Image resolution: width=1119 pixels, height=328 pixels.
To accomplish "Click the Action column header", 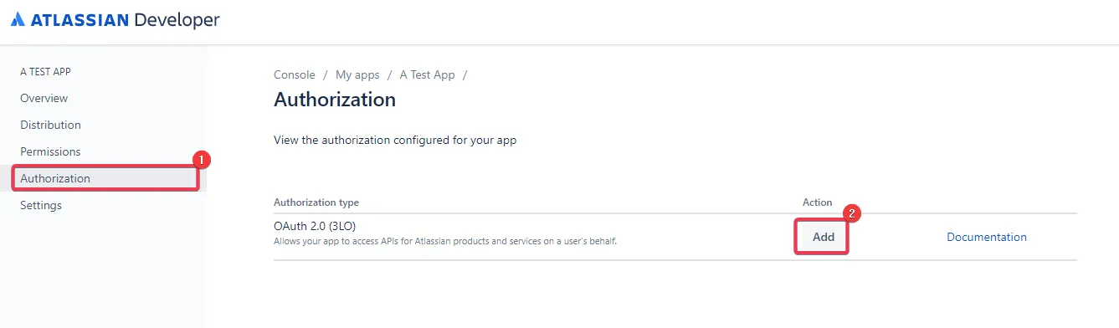I will [x=818, y=202].
